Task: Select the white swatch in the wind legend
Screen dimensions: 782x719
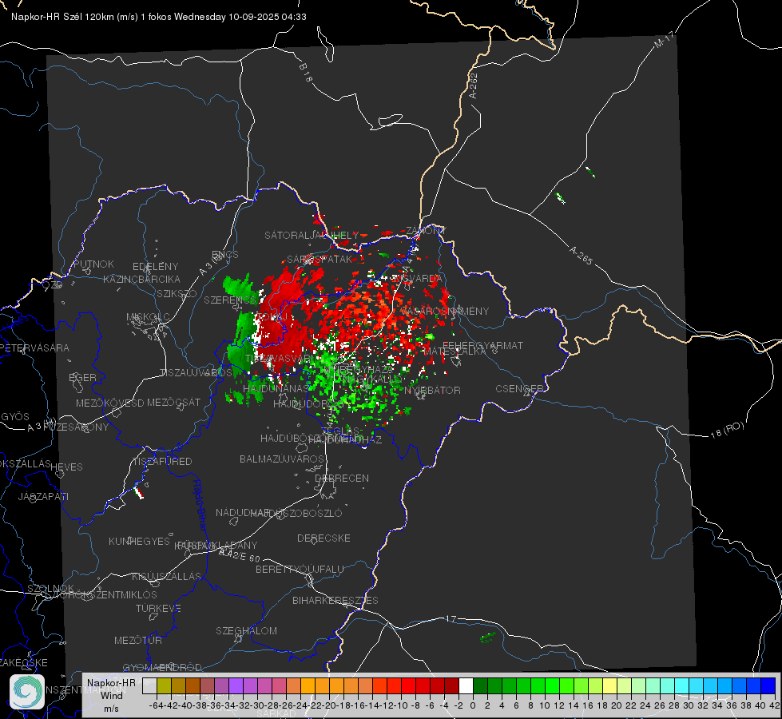Action: click(466, 686)
